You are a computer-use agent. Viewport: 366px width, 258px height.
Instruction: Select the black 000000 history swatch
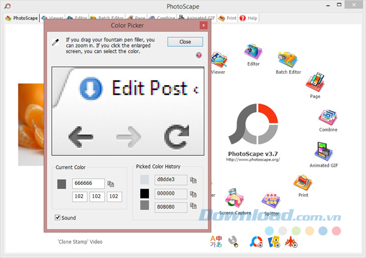[145, 193]
